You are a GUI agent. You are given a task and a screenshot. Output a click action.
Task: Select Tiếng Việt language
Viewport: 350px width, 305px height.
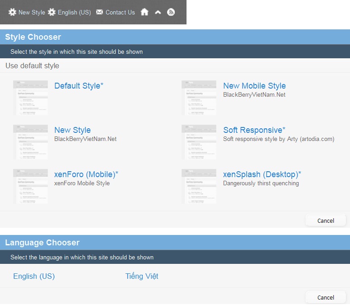coord(142,276)
